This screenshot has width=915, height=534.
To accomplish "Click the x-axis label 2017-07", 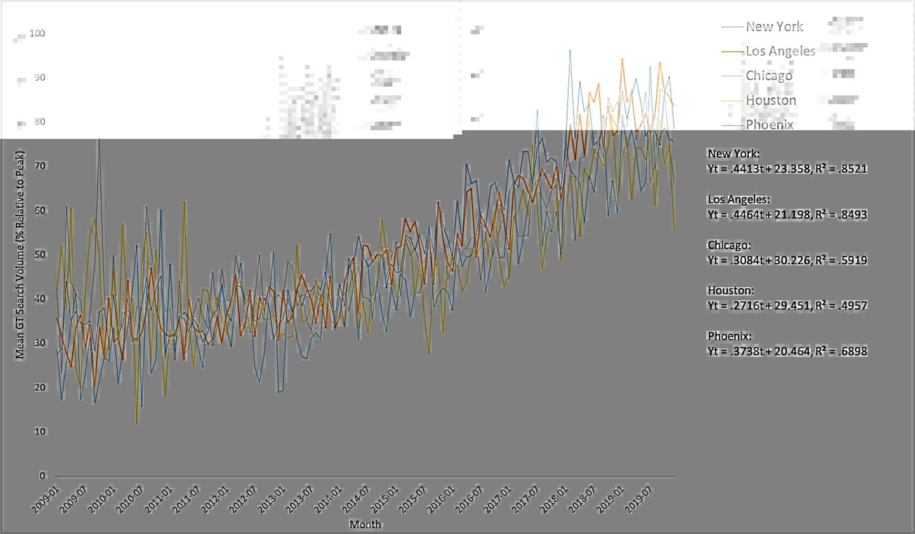I will [525, 499].
